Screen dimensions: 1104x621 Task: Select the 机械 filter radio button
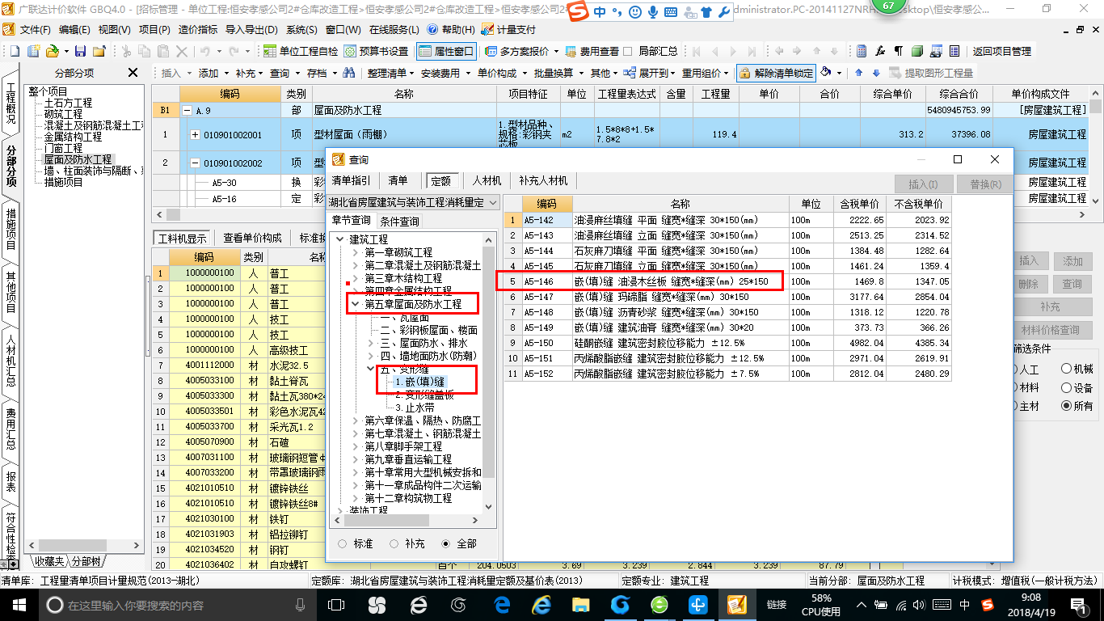pos(1066,369)
